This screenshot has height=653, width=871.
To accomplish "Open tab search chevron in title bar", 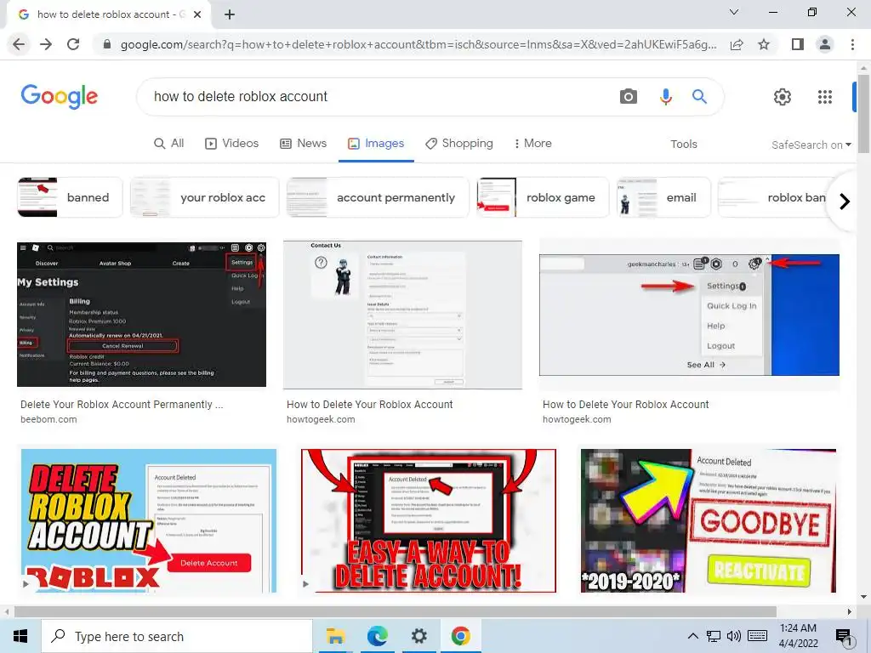I will click(734, 12).
